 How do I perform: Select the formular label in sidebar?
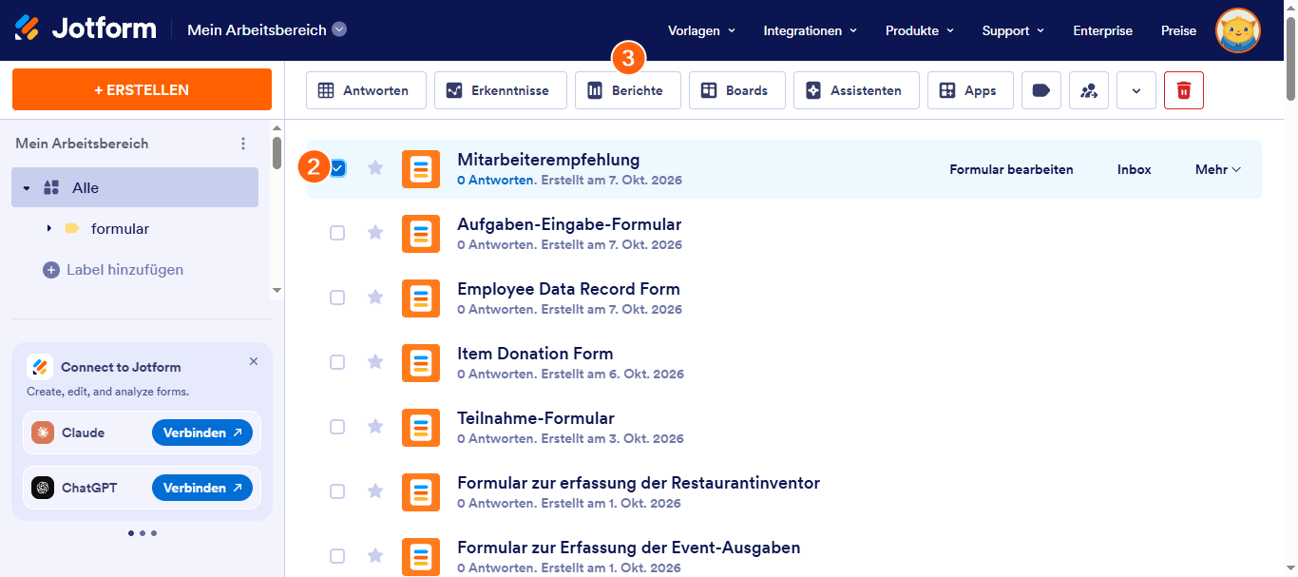point(120,229)
